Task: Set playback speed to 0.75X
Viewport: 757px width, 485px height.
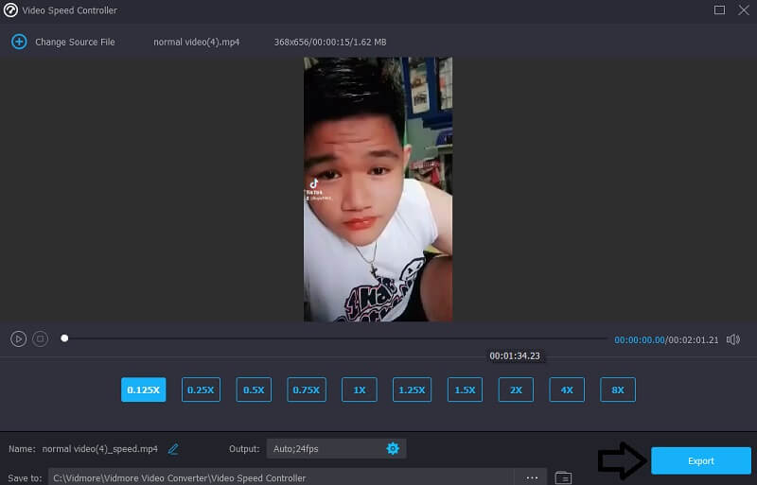Action: click(307, 390)
